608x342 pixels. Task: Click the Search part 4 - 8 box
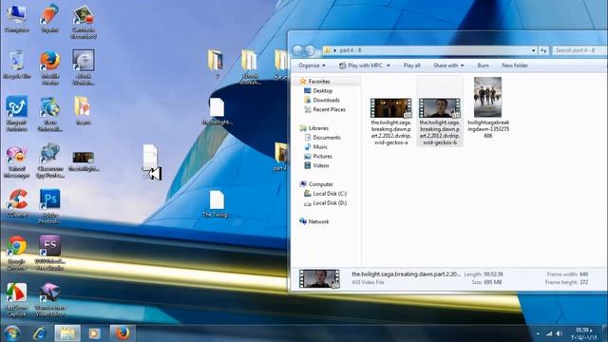(x=579, y=50)
